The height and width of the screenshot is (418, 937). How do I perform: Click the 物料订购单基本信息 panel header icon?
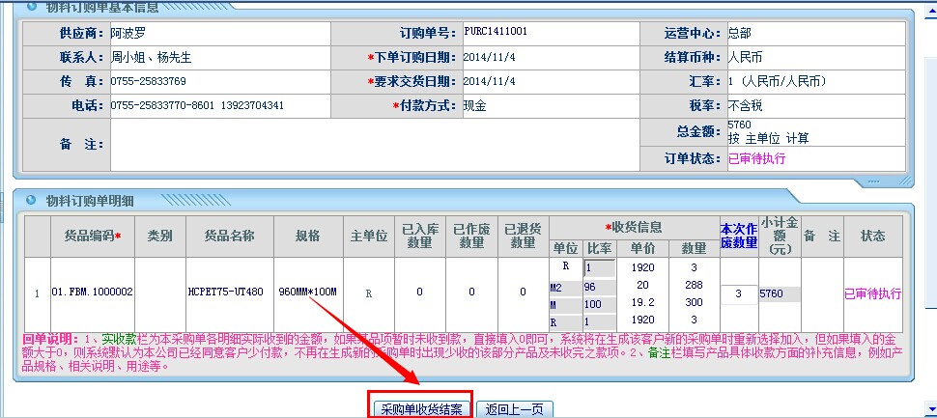pyautogui.click(x=31, y=6)
